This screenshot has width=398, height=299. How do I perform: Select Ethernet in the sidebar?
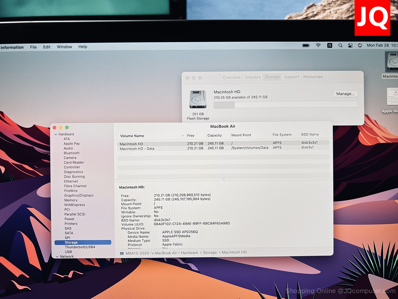71,181
